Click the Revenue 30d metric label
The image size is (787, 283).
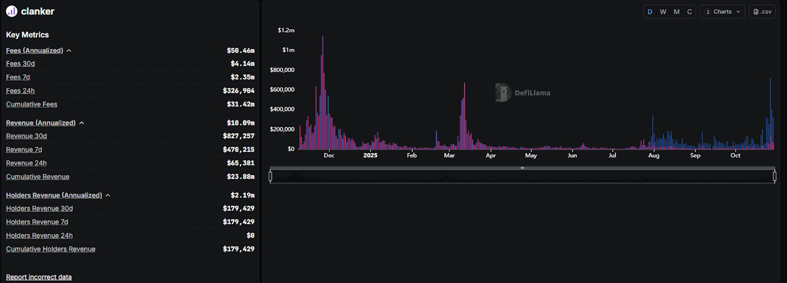coord(27,136)
